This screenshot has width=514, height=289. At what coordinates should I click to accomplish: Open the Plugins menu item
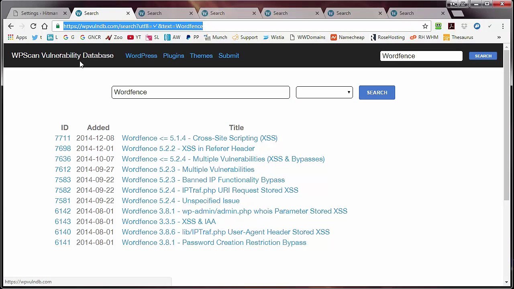[x=173, y=56]
